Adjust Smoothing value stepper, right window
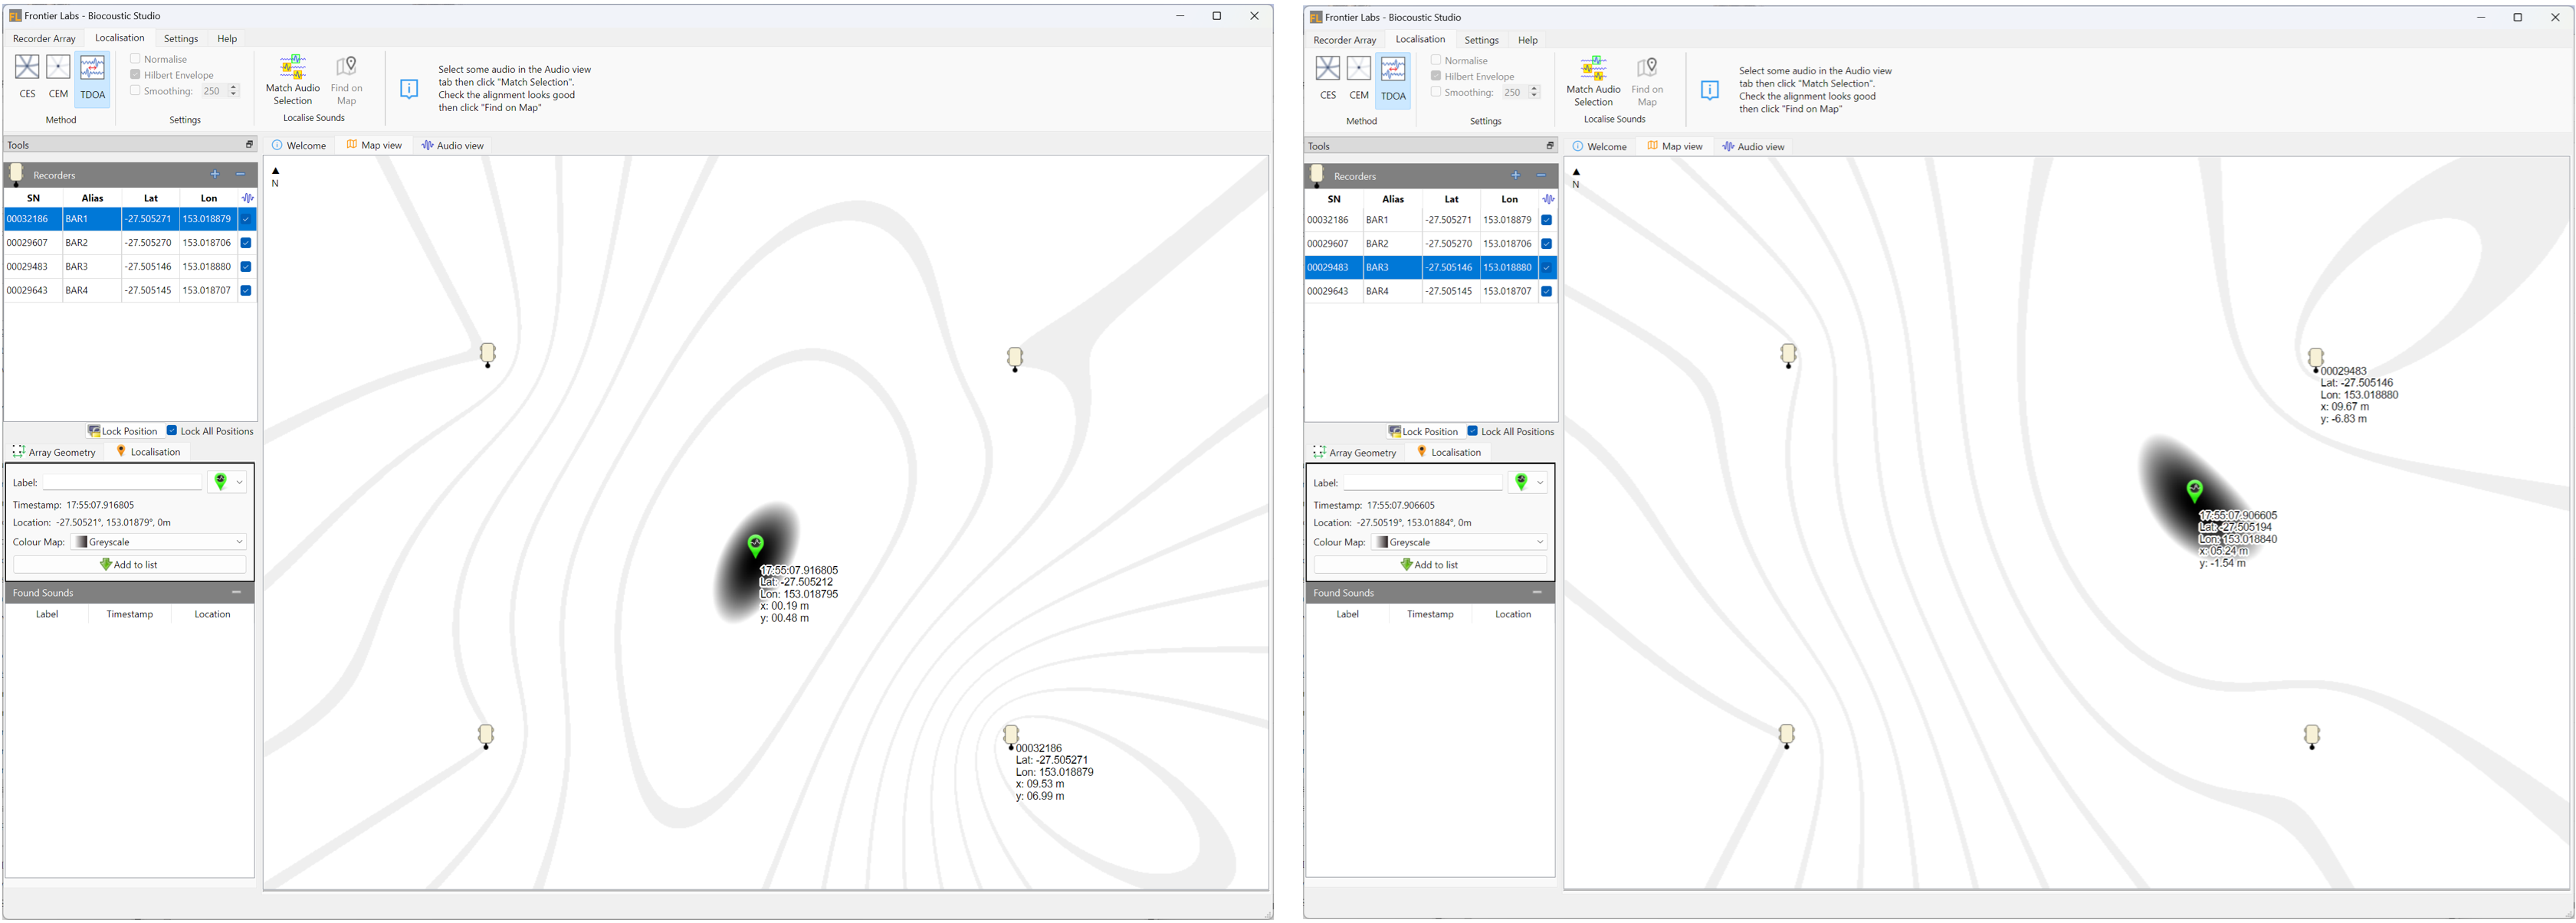The image size is (2576, 923). (1535, 92)
